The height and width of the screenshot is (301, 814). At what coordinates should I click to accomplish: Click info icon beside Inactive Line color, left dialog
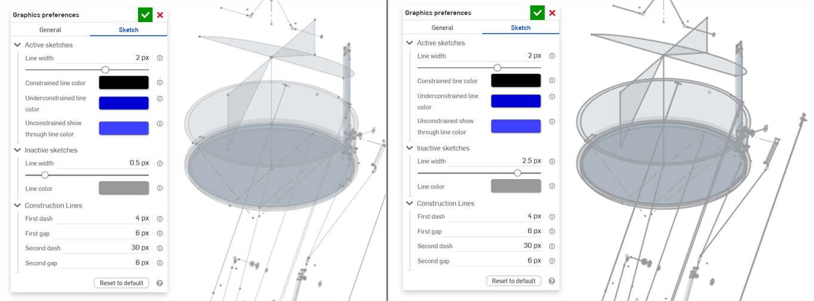(160, 189)
